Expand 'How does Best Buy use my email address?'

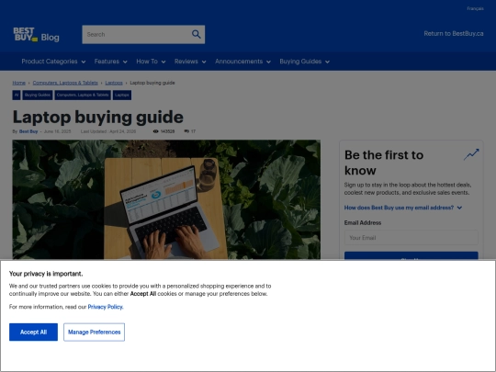coord(403,208)
